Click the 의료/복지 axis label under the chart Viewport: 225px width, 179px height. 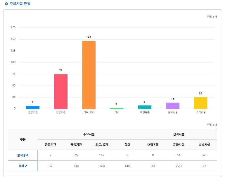click(x=89, y=112)
